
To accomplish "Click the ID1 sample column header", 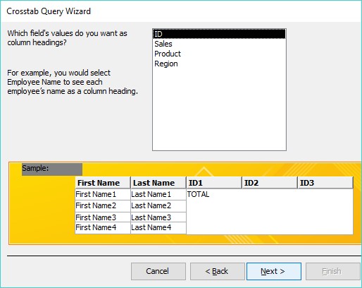I will coord(214,183).
